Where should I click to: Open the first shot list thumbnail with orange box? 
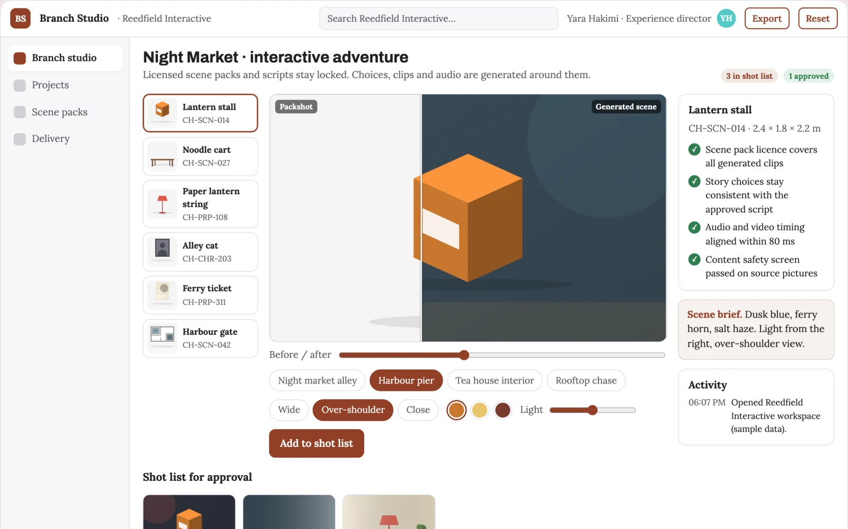(189, 512)
